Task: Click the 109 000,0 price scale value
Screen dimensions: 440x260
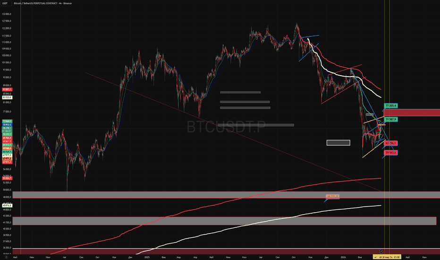Action: click(7, 49)
